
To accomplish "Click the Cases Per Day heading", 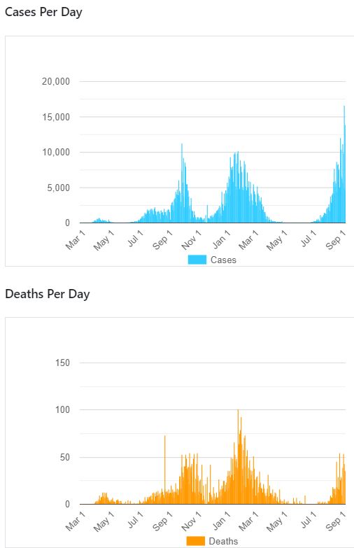I will pos(43,12).
